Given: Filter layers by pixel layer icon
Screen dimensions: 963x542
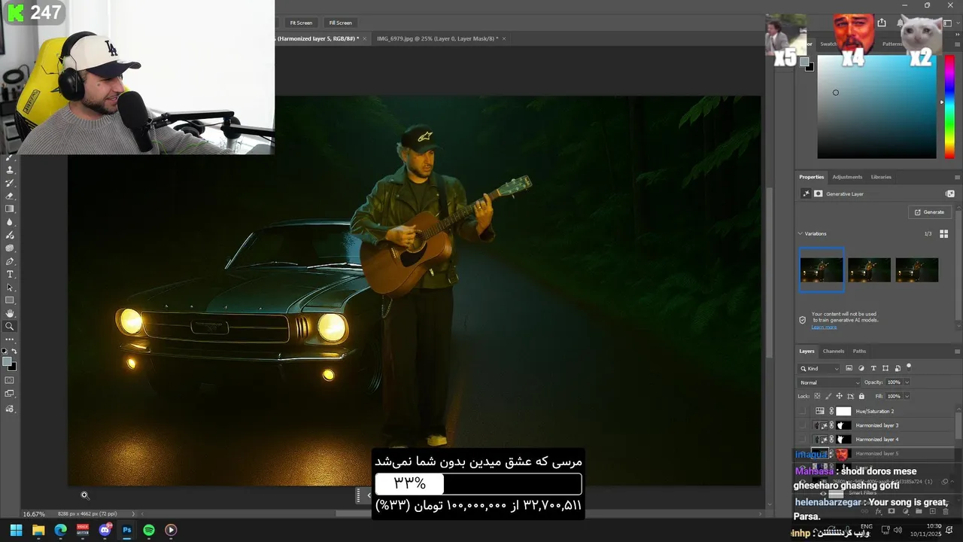Looking at the screenshot, I should 849,368.
